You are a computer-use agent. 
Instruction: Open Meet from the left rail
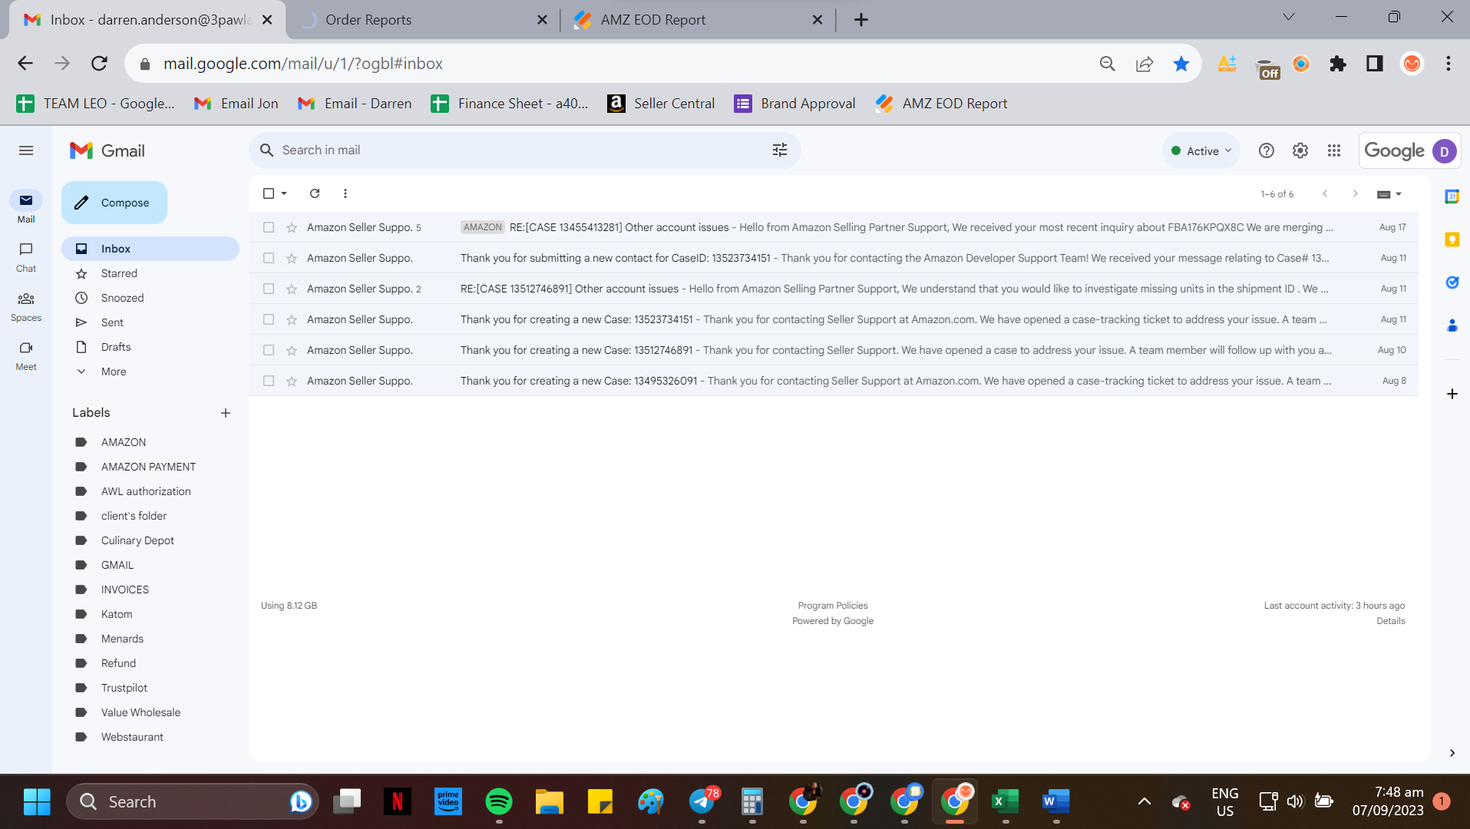click(26, 355)
